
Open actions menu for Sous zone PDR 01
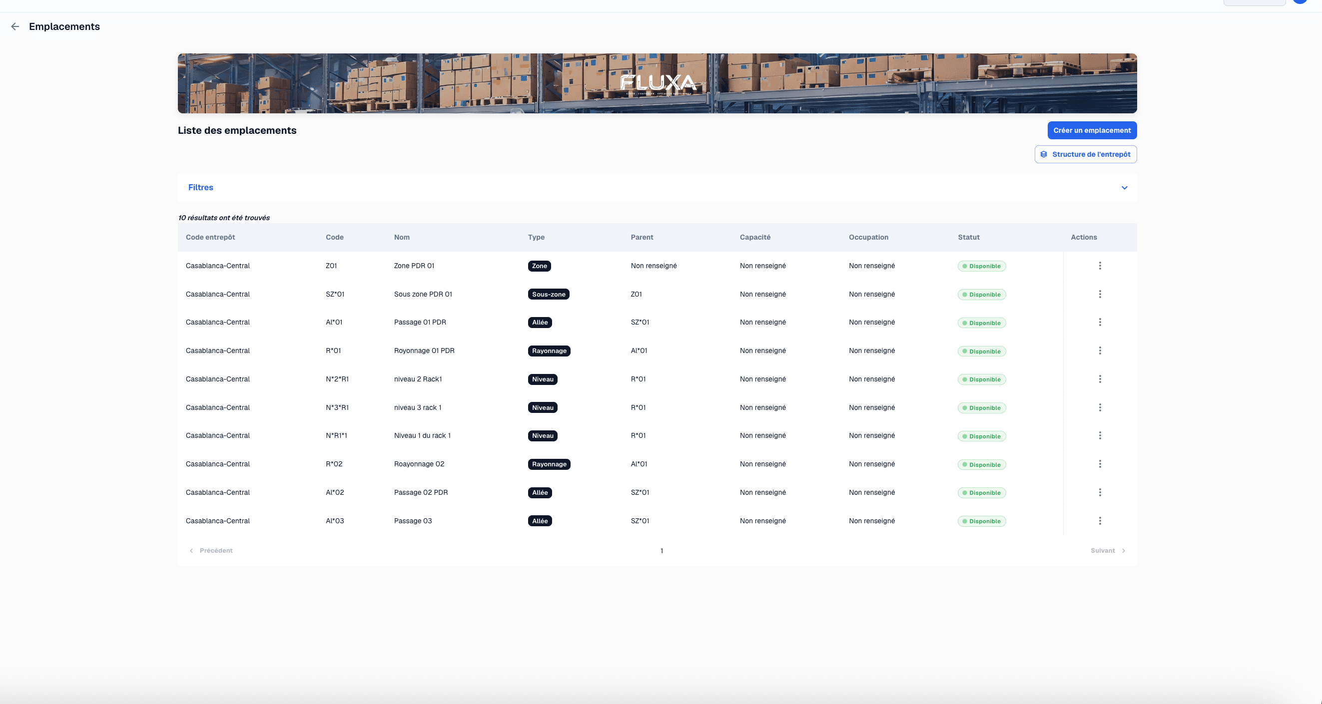(x=1100, y=294)
